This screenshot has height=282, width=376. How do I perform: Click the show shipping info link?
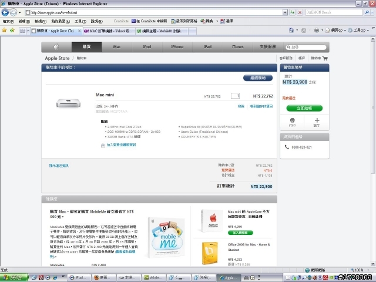click(x=59, y=166)
